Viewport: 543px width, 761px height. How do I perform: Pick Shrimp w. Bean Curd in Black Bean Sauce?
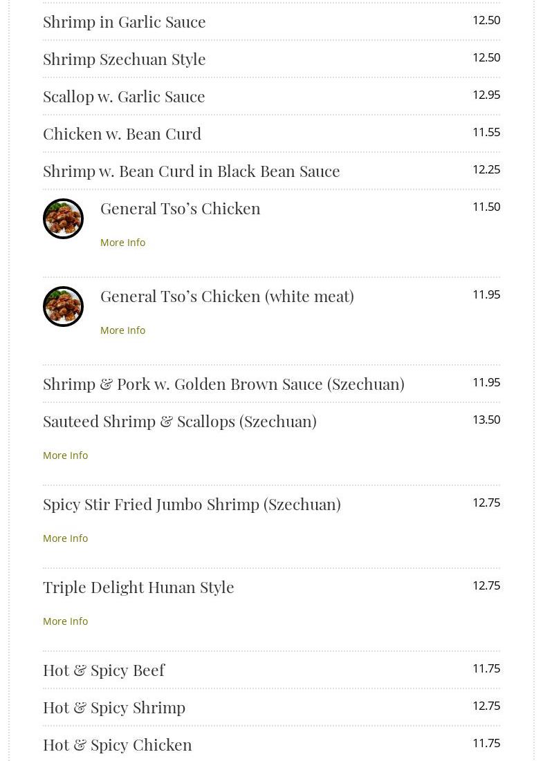192,171
